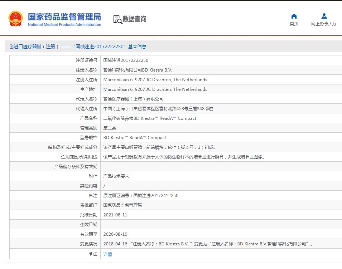Click the 产品储存条件及有效期 row label
Image resolution: width=342 pixels, height=269 pixels.
[76, 167]
